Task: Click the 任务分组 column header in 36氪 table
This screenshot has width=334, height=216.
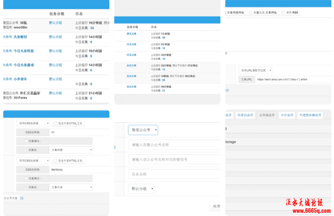Action: click(57, 14)
